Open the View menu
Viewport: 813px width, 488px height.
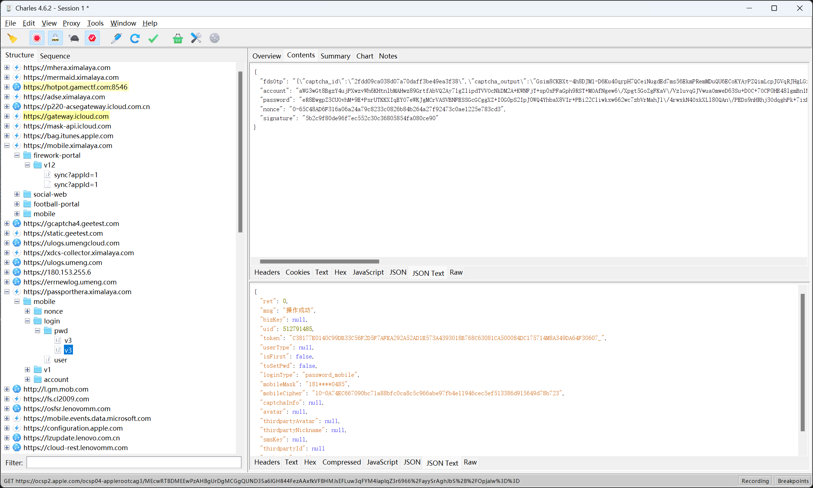point(49,23)
